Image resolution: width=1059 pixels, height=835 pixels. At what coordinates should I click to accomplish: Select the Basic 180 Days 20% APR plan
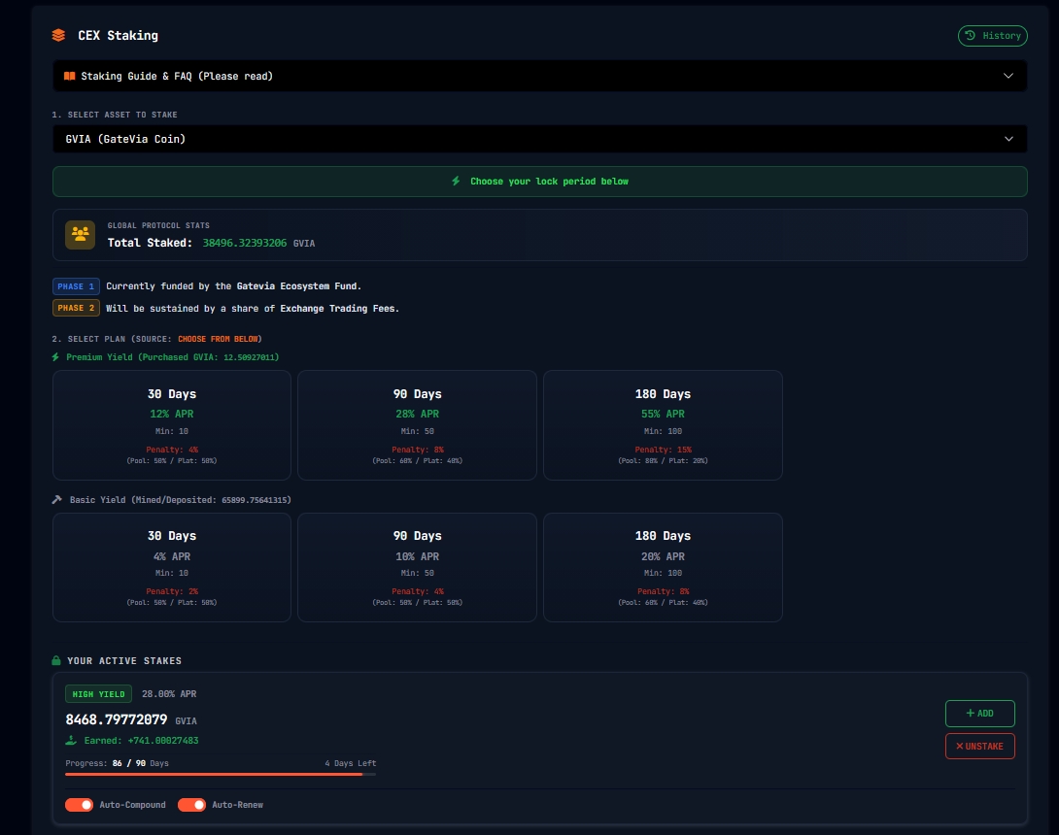click(663, 567)
